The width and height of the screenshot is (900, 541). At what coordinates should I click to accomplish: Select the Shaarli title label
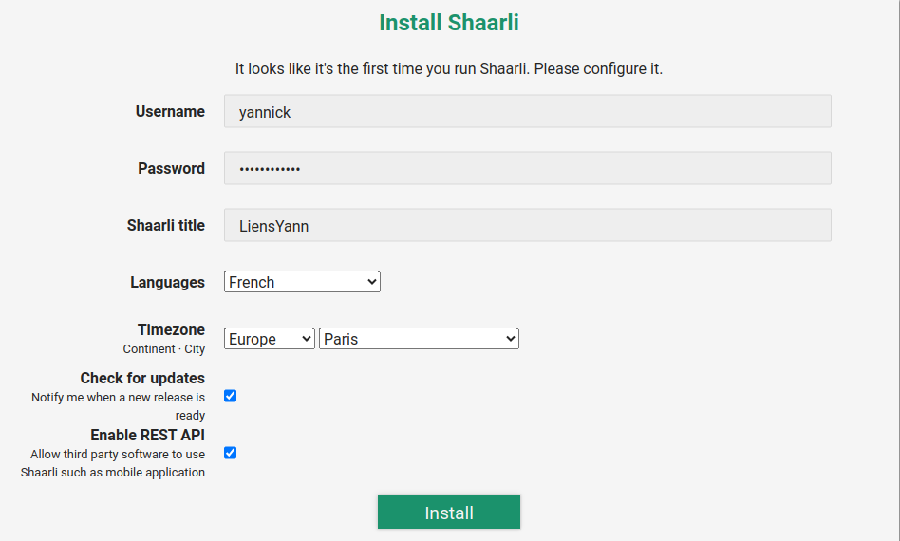(165, 225)
